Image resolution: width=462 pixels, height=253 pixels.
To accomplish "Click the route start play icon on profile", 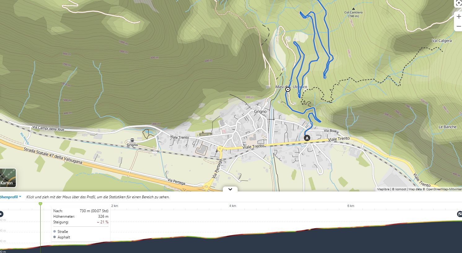I will [x=1, y=214].
